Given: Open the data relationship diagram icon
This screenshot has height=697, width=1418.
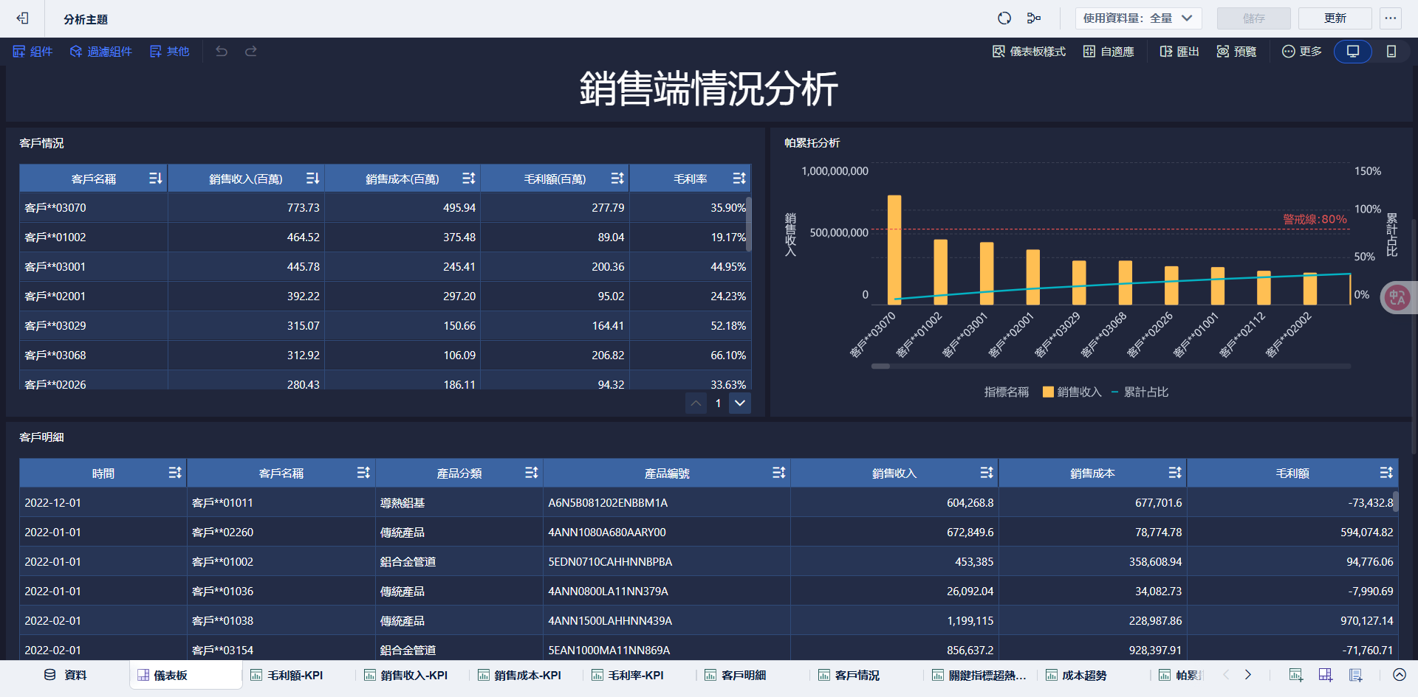Looking at the screenshot, I should point(1034,18).
